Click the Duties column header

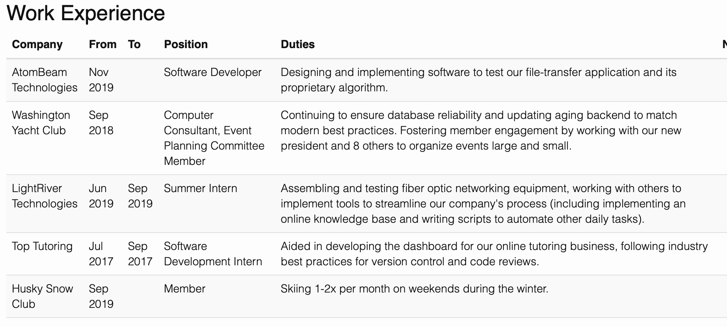(x=298, y=44)
